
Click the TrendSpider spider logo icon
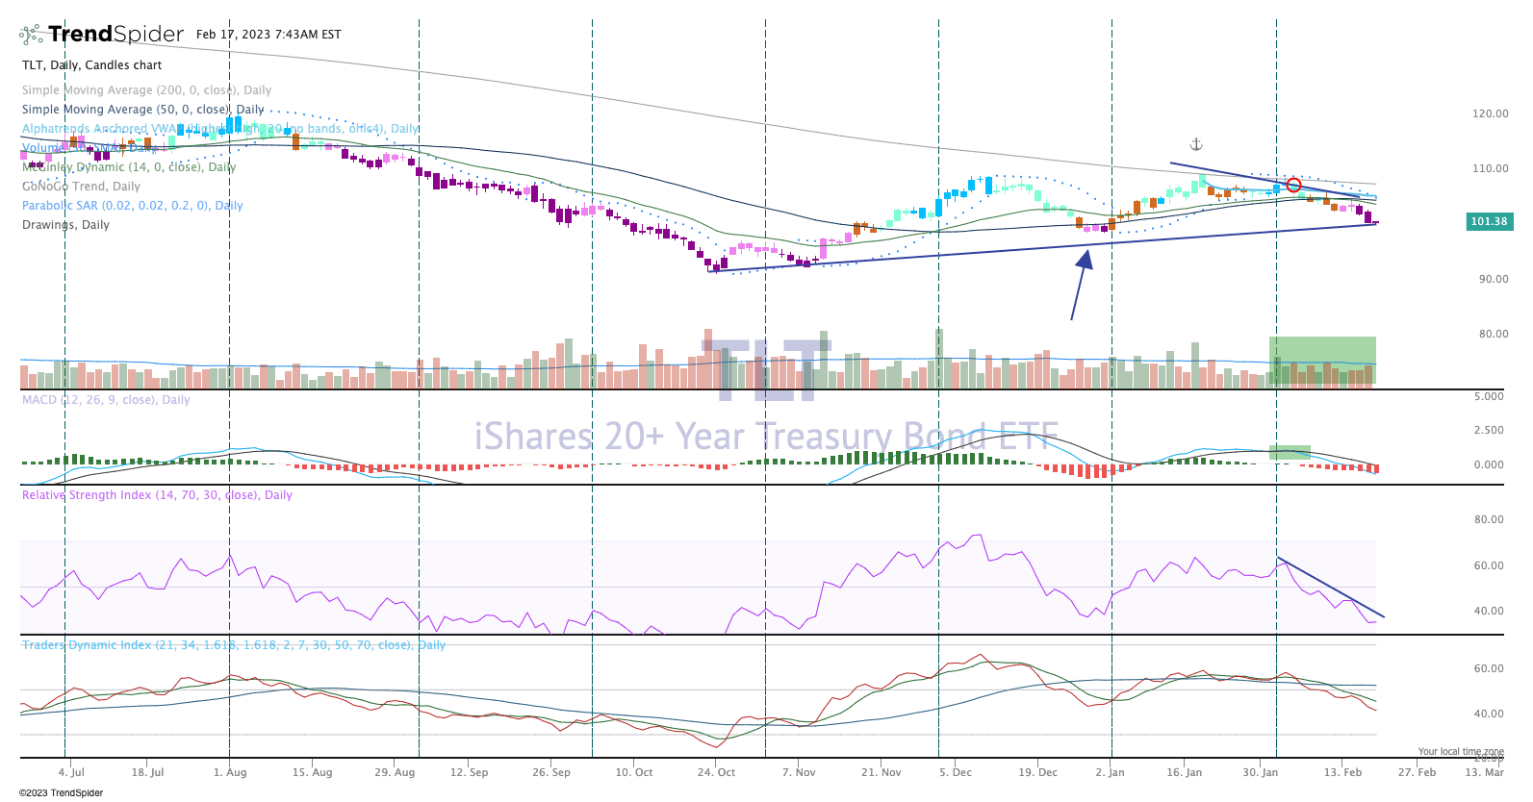point(31,36)
